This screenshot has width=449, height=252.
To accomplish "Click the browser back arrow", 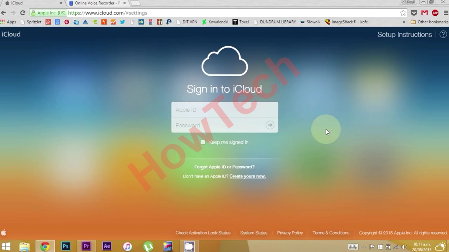I will (4, 13).
